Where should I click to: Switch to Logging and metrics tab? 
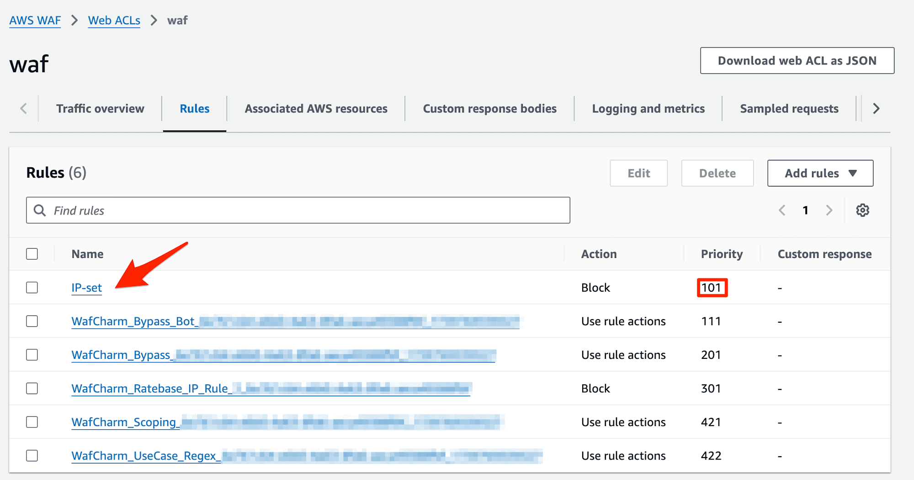pos(648,109)
